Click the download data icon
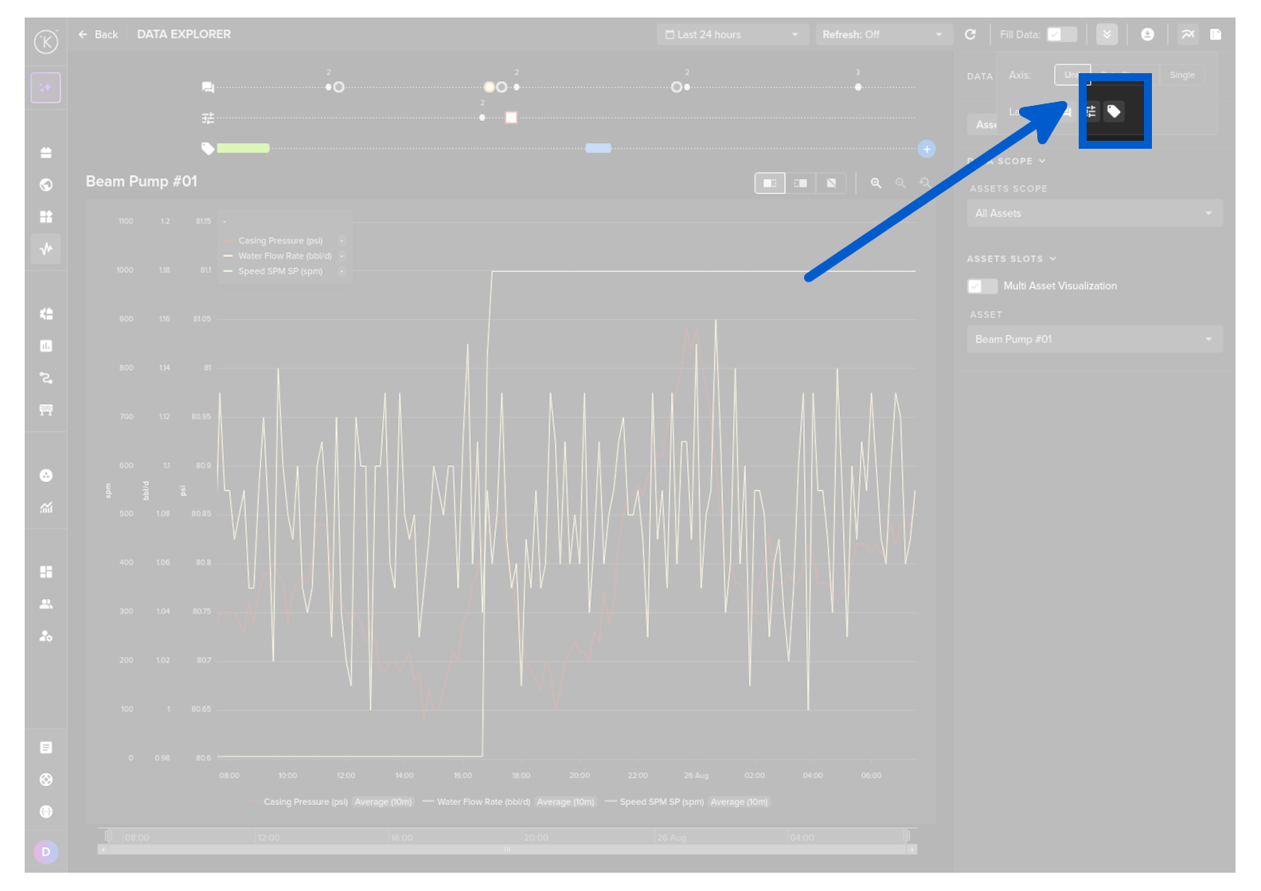Viewport: 1261px width, 891px height. (x=1147, y=35)
